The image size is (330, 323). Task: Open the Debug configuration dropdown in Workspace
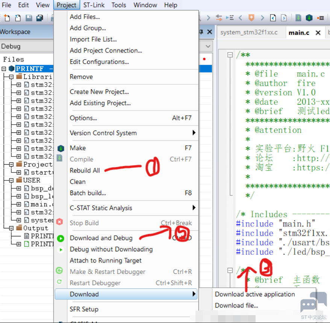click(x=208, y=46)
